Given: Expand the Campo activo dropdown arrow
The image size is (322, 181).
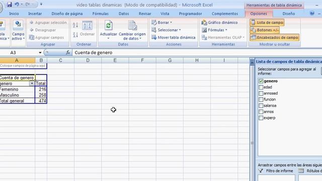Looking at the screenshot, I should click(x=24, y=39).
